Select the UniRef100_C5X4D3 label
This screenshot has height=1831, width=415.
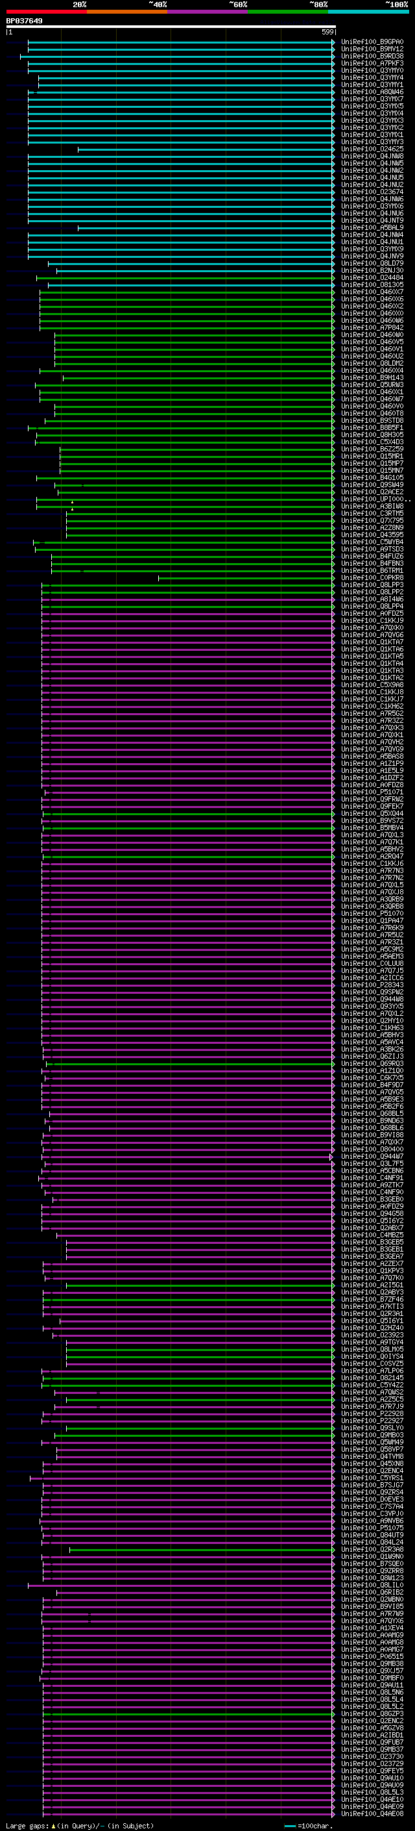point(372,442)
